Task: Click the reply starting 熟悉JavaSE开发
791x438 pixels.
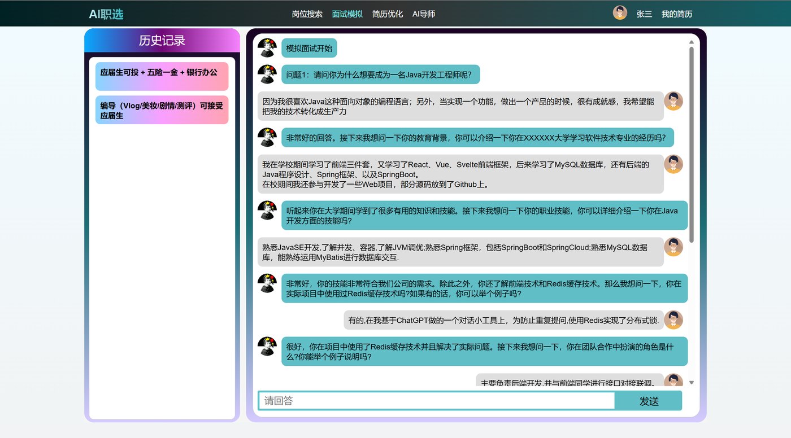Action: click(x=460, y=252)
